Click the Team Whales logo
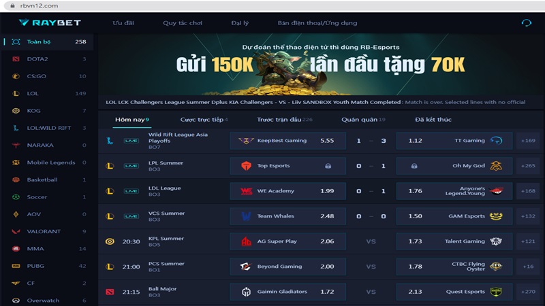 246,216
